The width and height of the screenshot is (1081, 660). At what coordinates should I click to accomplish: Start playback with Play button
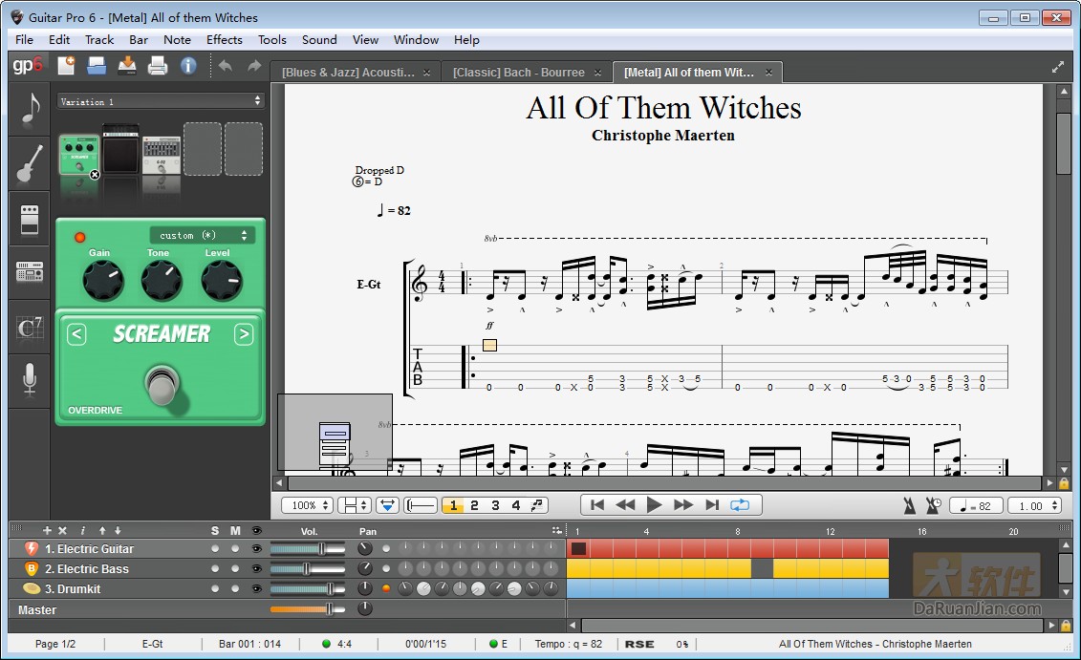coord(655,505)
